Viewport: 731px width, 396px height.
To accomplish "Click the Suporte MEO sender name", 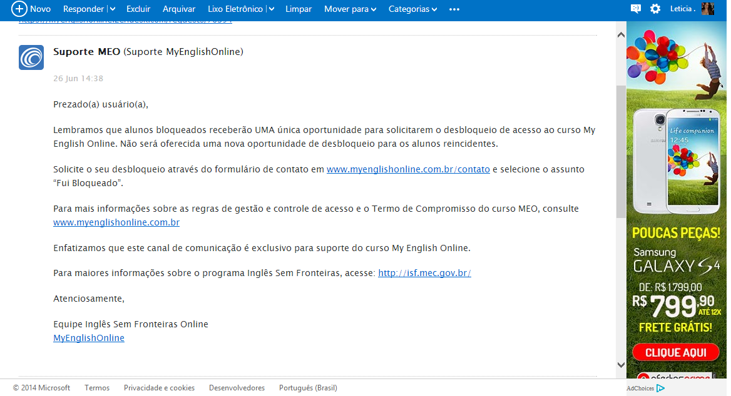I will [x=87, y=52].
